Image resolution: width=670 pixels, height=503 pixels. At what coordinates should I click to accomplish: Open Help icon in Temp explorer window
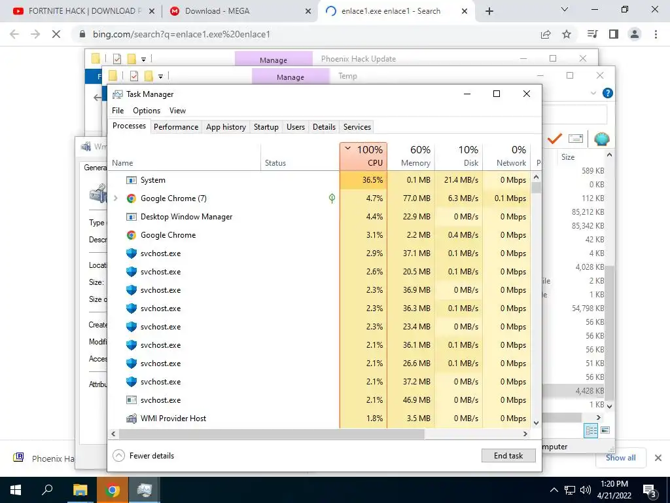tap(607, 93)
